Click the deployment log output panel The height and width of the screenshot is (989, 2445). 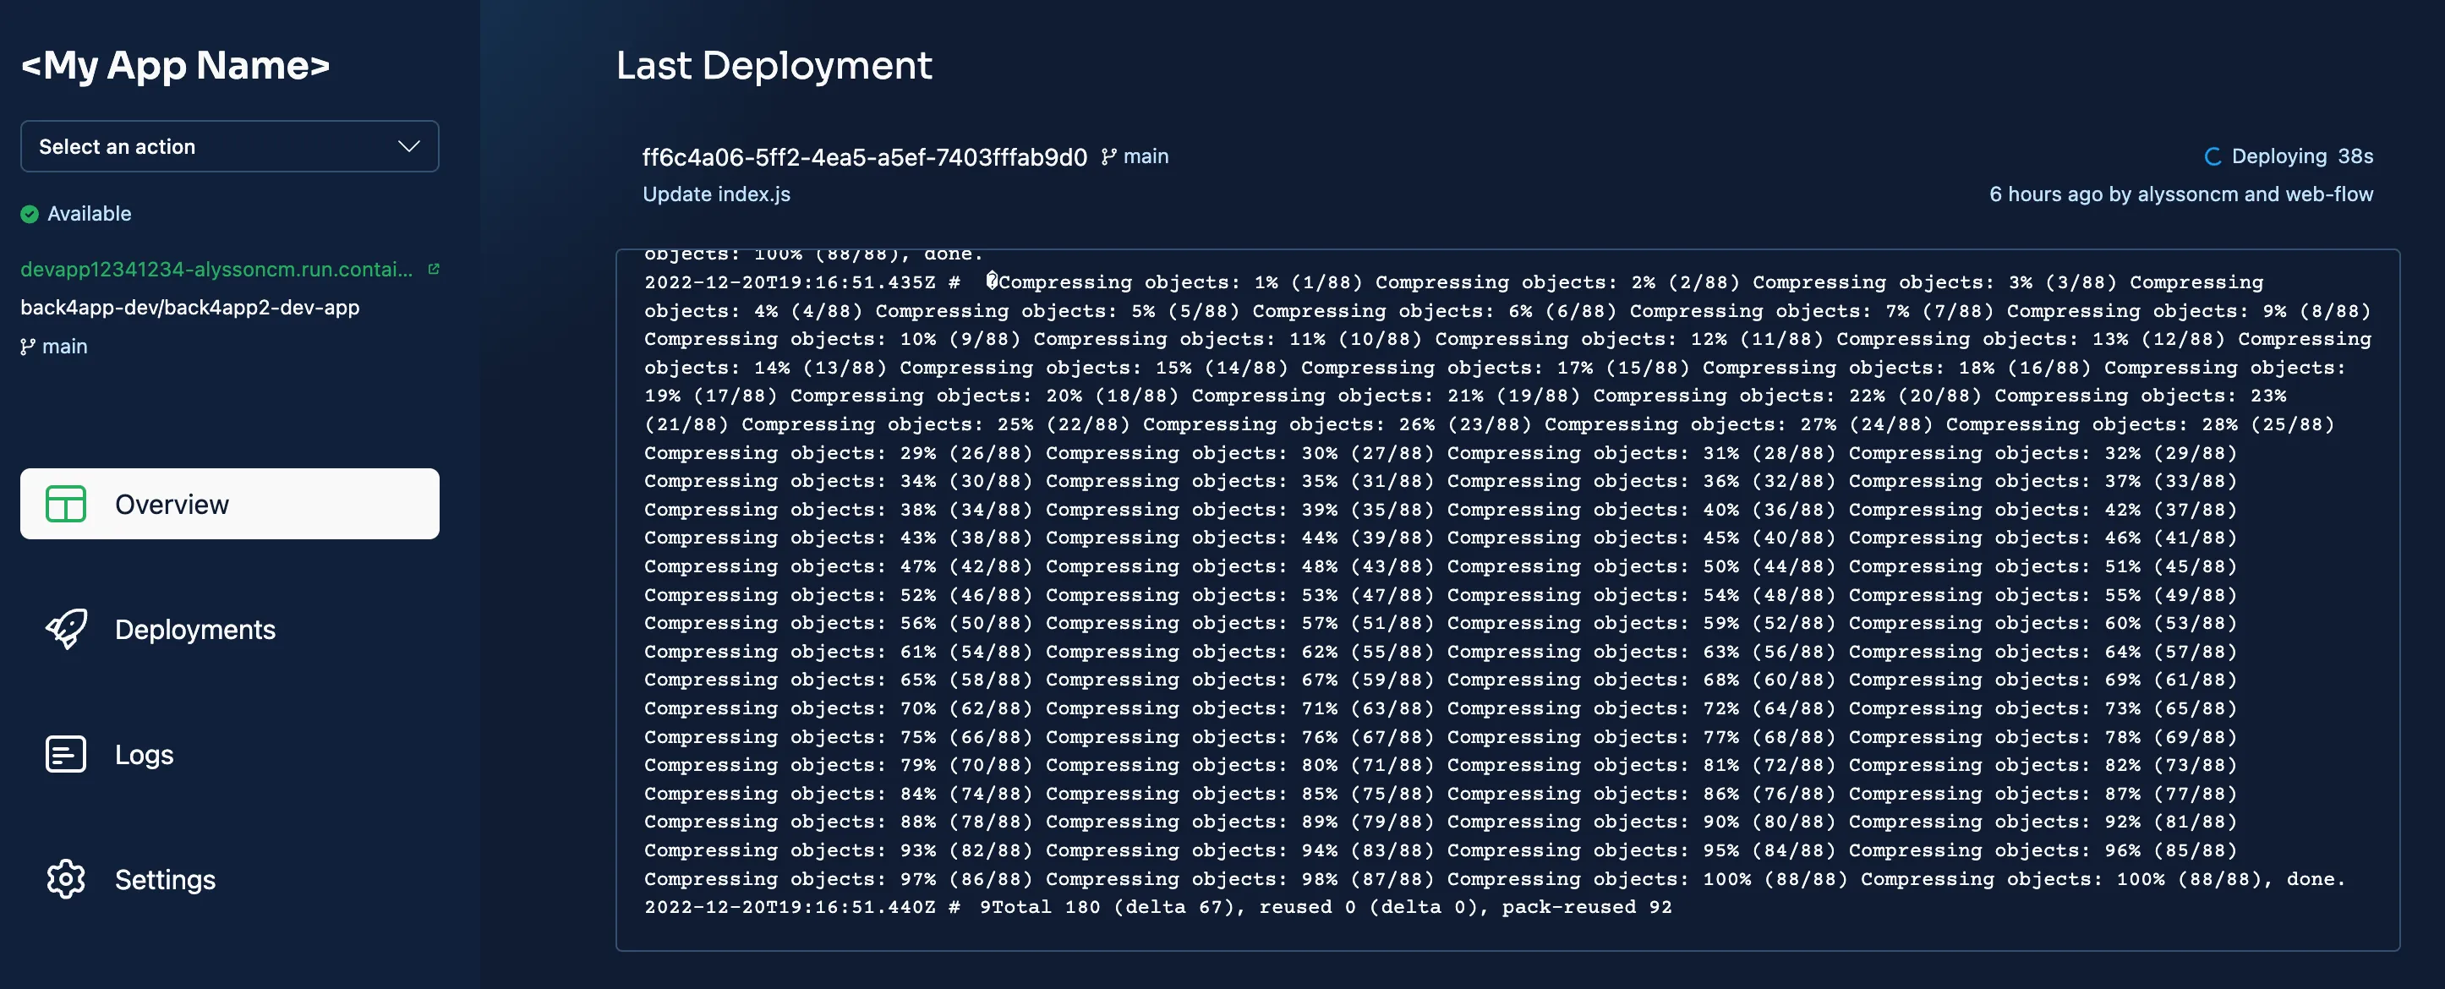(1507, 600)
